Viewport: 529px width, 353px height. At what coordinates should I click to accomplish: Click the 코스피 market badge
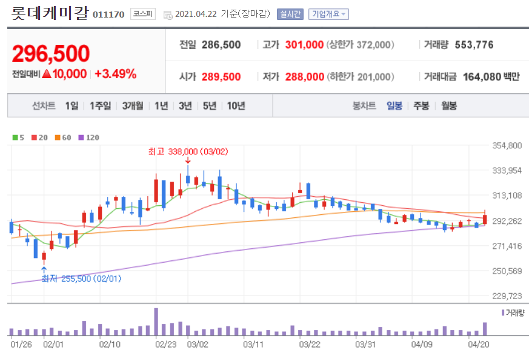tap(143, 14)
